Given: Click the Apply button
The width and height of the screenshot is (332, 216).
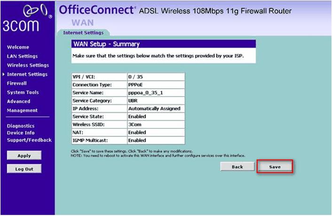Looking at the screenshot, I should [24, 156].
